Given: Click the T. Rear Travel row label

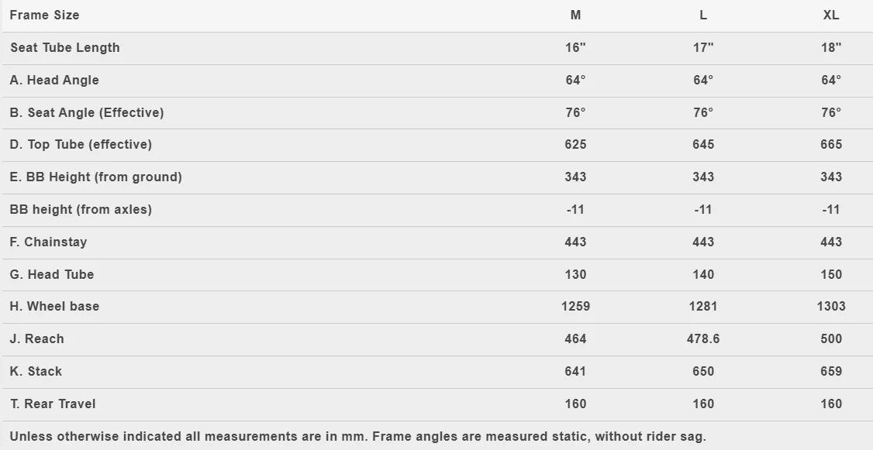Looking at the screenshot, I should 53,404.
